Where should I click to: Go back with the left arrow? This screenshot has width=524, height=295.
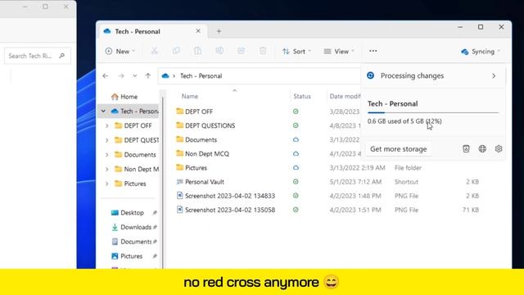coord(106,76)
